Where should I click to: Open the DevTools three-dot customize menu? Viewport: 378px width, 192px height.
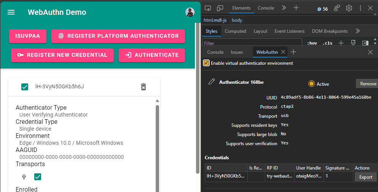point(360,8)
